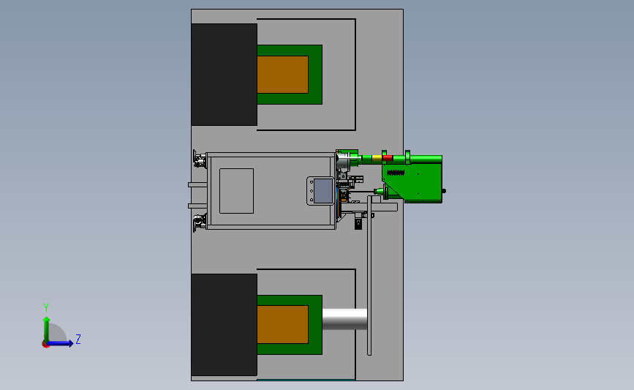The width and height of the screenshot is (634, 390).
Task: Pick the lower orange rectangular part
Action: tap(283, 324)
